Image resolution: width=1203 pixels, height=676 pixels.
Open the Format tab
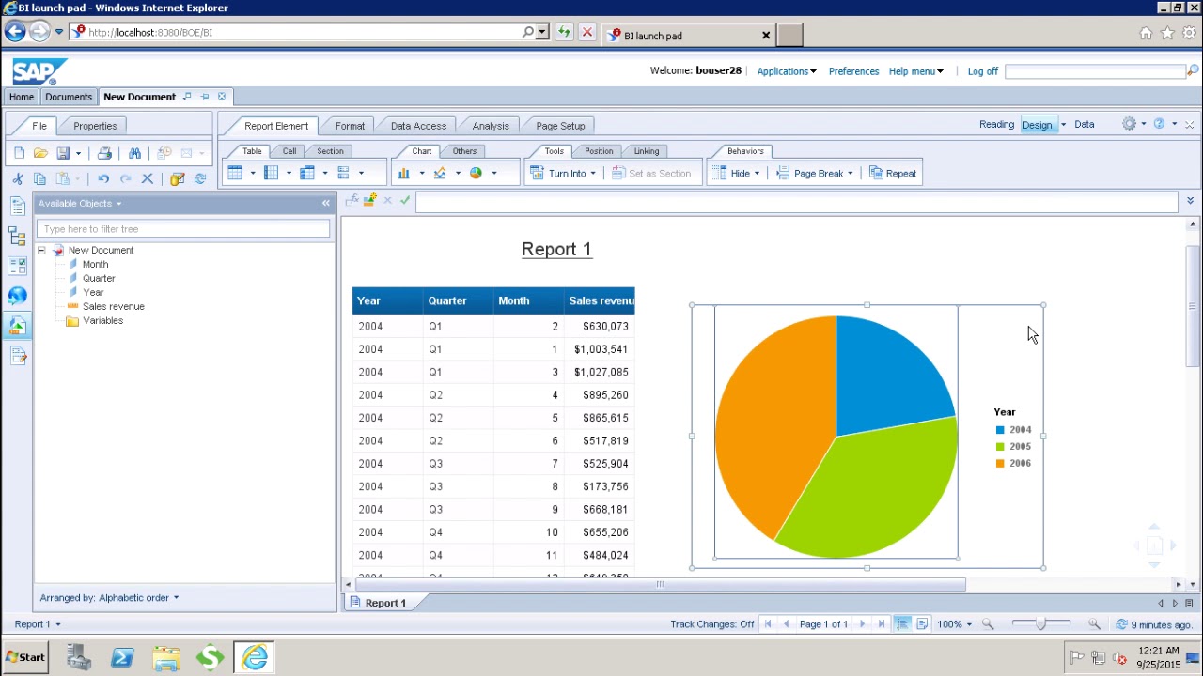pyautogui.click(x=350, y=126)
